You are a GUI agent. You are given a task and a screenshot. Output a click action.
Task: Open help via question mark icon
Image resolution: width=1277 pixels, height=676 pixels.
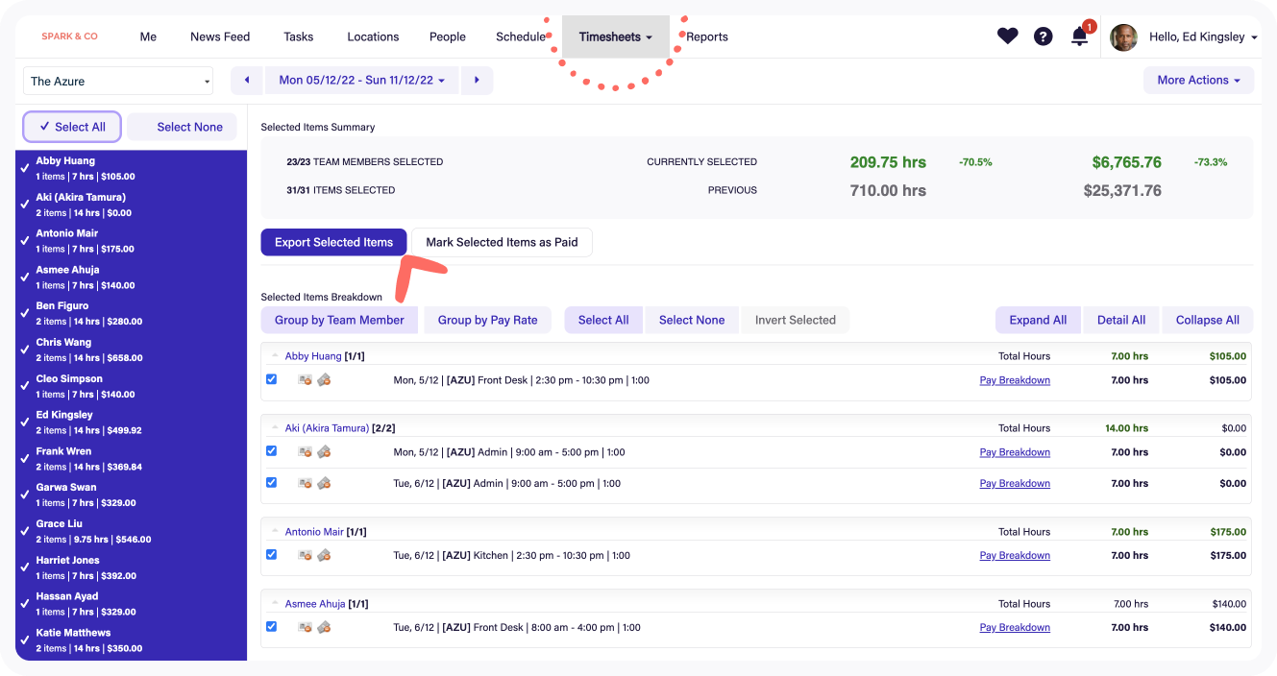pos(1043,36)
